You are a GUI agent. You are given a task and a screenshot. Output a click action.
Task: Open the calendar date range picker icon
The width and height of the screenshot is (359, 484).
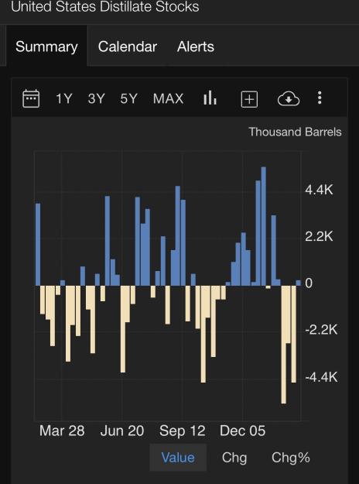tap(31, 99)
